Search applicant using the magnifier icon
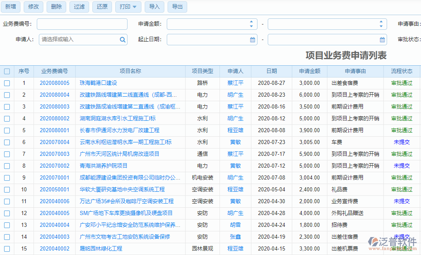The height and width of the screenshot is (255, 421). pyautogui.click(x=122, y=40)
